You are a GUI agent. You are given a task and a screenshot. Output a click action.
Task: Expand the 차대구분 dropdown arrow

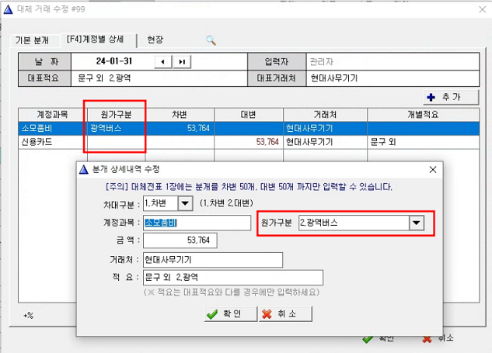coord(185,203)
